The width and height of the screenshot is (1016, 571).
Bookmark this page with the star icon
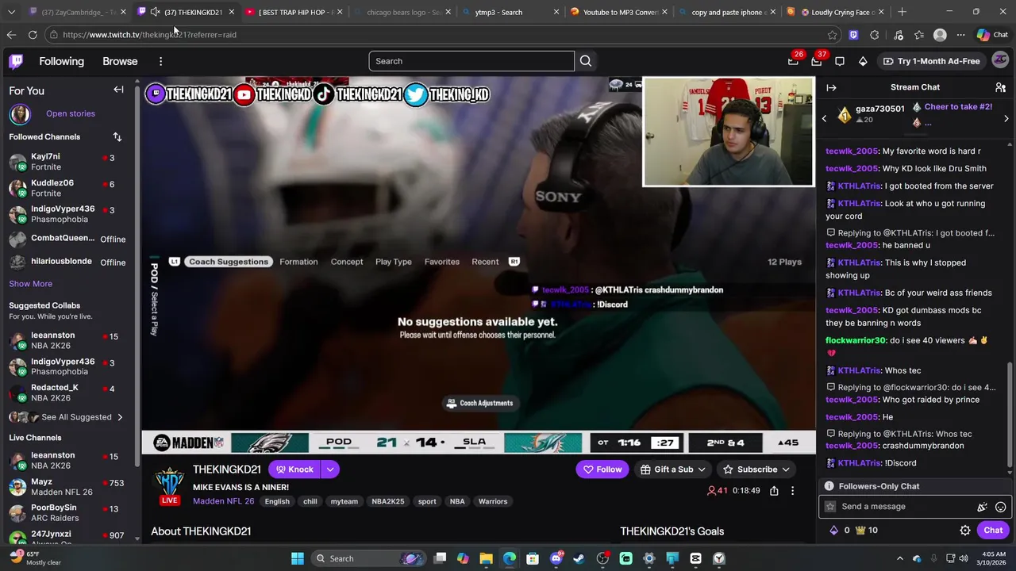[832, 35]
